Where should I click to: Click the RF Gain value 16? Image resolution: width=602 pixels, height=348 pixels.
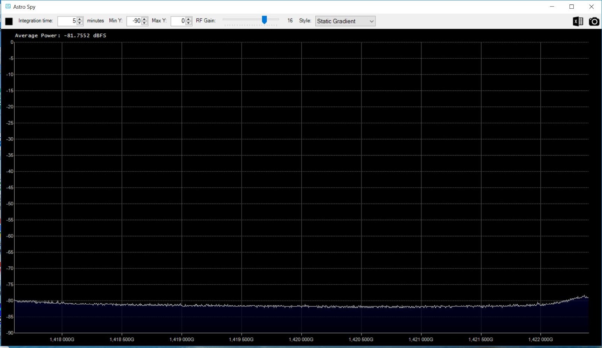[x=290, y=21]
